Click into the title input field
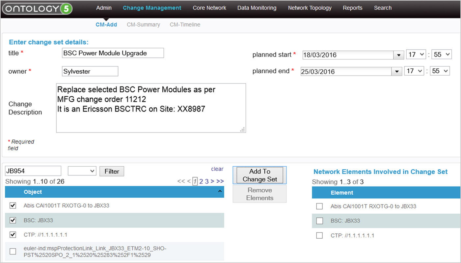 tap(113, 53)
